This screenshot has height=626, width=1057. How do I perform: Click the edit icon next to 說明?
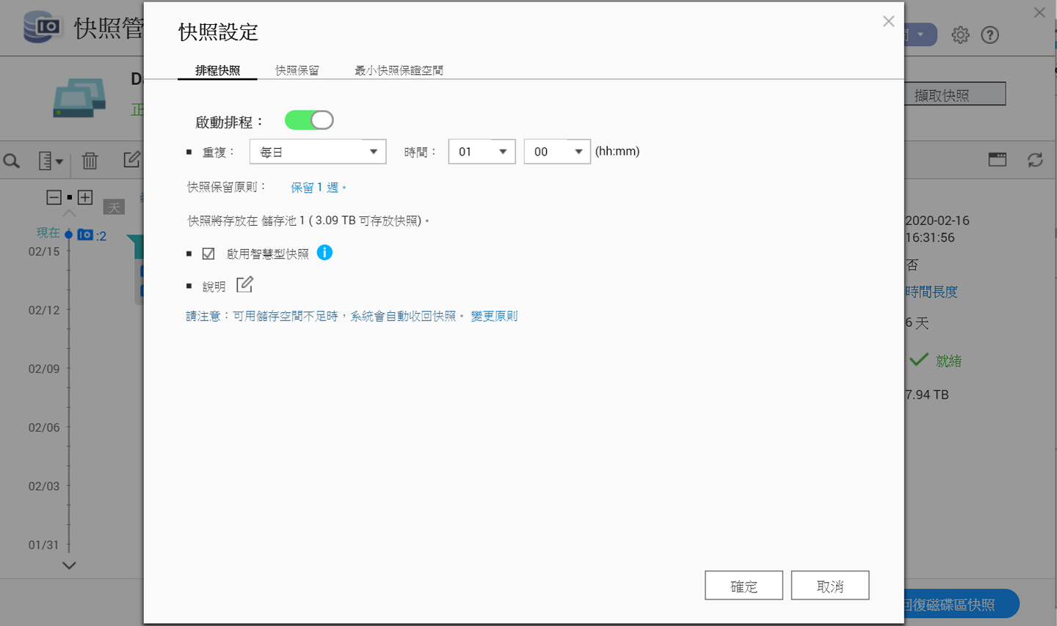point(244,285)
